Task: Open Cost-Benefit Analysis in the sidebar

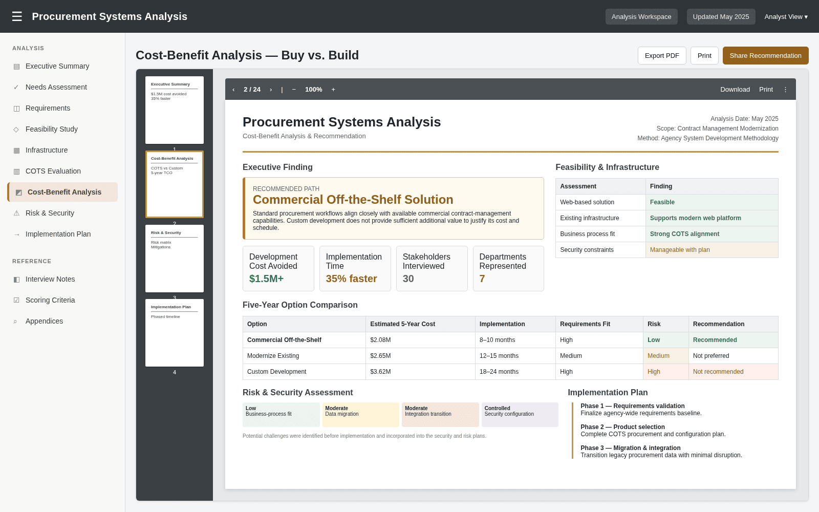Action: coord(62,192)
